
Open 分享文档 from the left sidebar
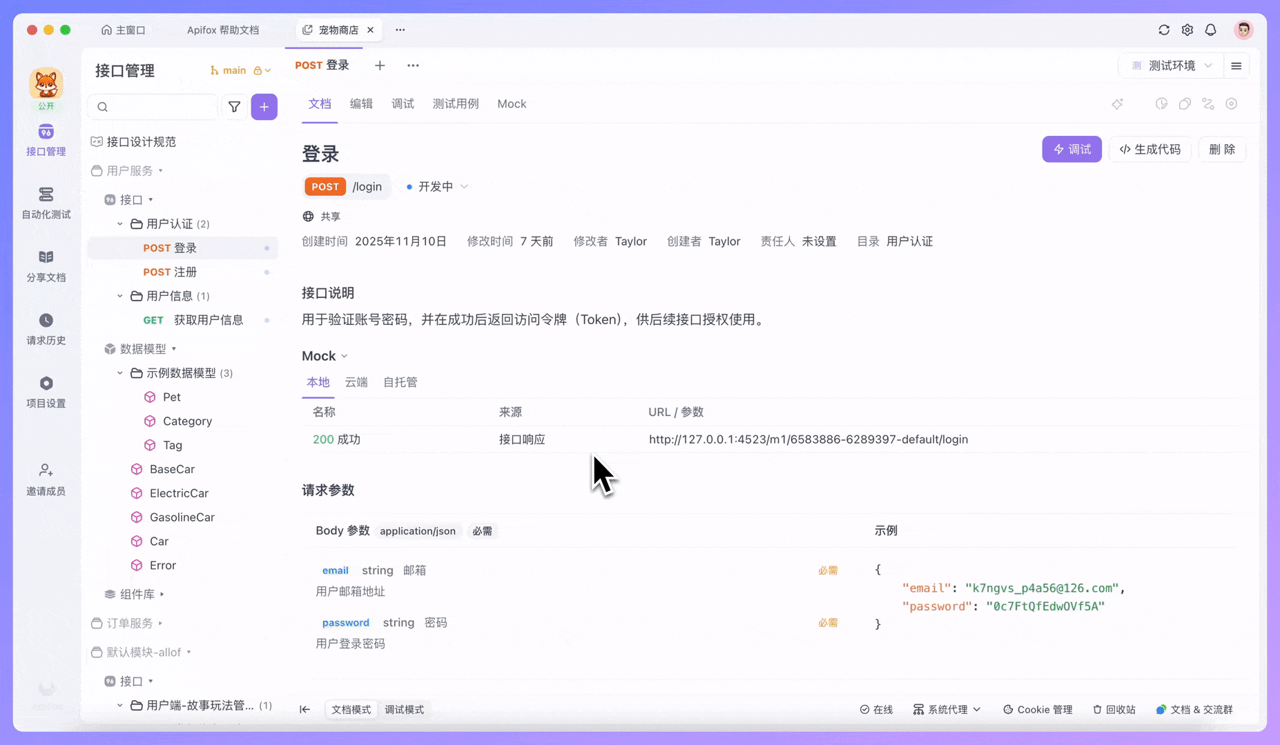(x=46, y=266)
